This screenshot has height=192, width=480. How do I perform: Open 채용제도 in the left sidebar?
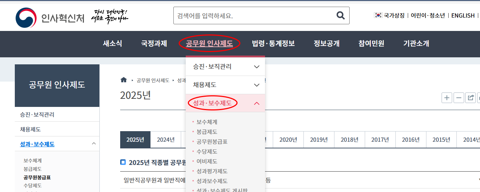click(x=30, y=129)
